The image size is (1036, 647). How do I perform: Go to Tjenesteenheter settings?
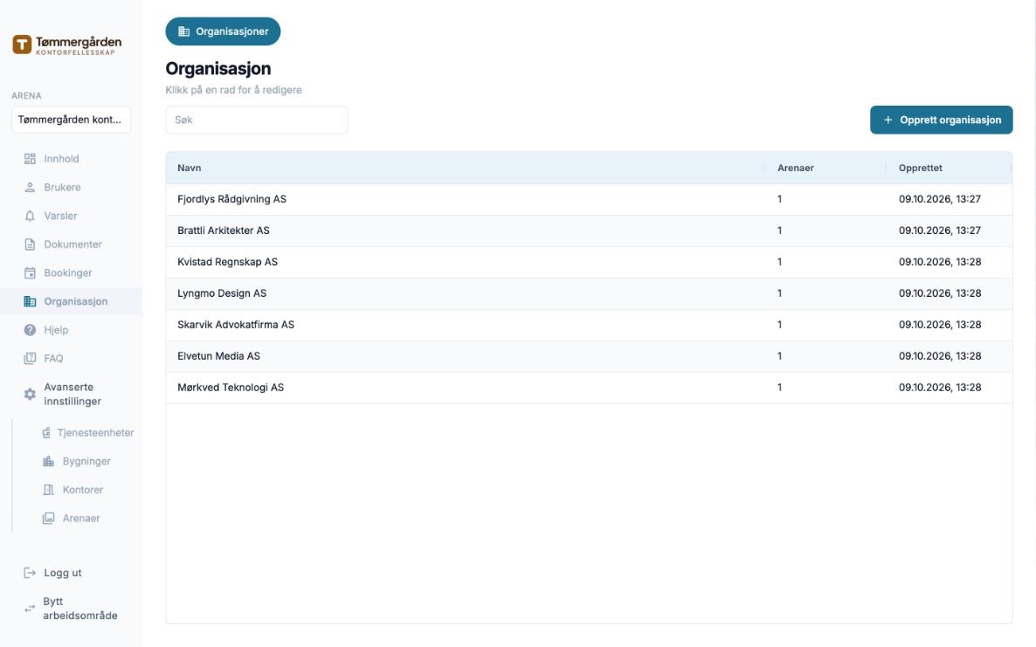(x=87, y=433)
